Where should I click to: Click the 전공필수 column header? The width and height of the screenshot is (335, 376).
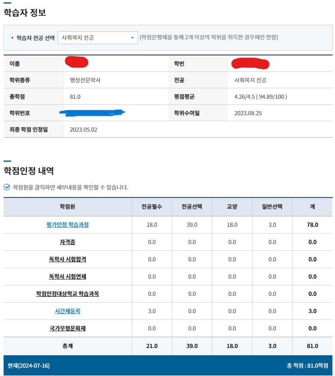(152, 206)
